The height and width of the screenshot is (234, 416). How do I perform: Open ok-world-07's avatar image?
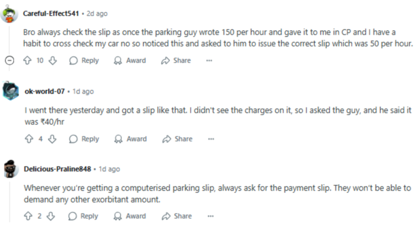coord(11,91)
